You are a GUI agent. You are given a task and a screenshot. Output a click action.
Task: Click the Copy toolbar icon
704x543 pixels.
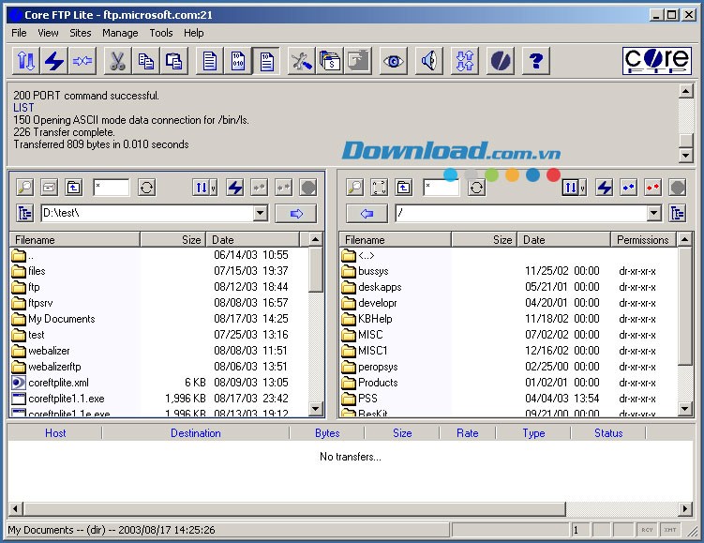pyautogui.click(x=145, y=61)
